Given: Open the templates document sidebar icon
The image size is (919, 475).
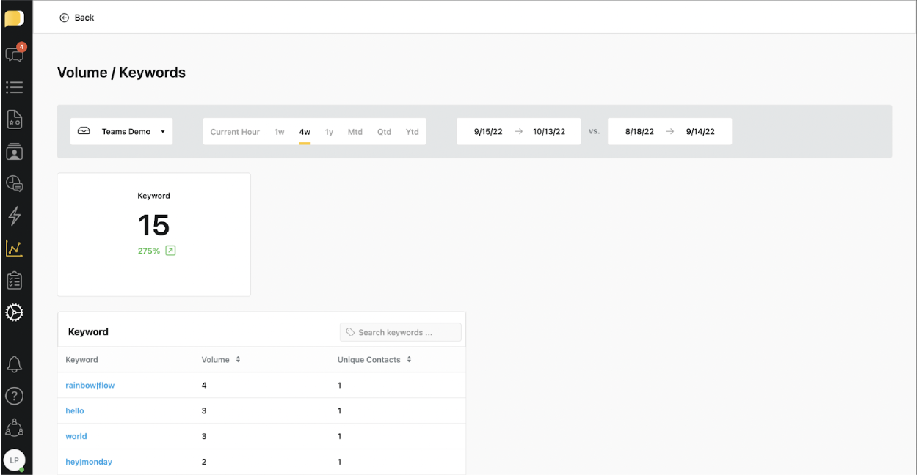Looking at the screenshot, I should pyautogui.click(x=15, y=119).
